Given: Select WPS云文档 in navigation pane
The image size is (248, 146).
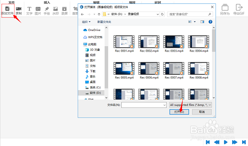Looking at the screenshot, I should 93,37.
